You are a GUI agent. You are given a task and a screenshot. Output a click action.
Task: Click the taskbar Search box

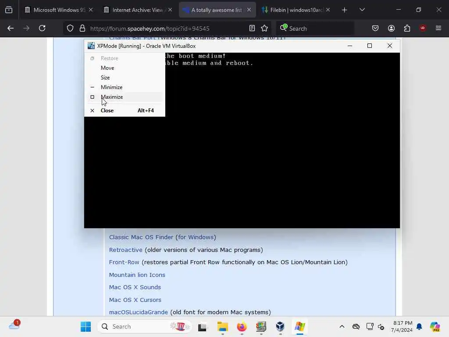(145, 326)
